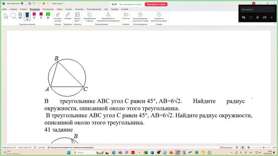Screen dimensions: 278x156
Task: Toggle the camera in the meeting panel
Action: [265, 17]
